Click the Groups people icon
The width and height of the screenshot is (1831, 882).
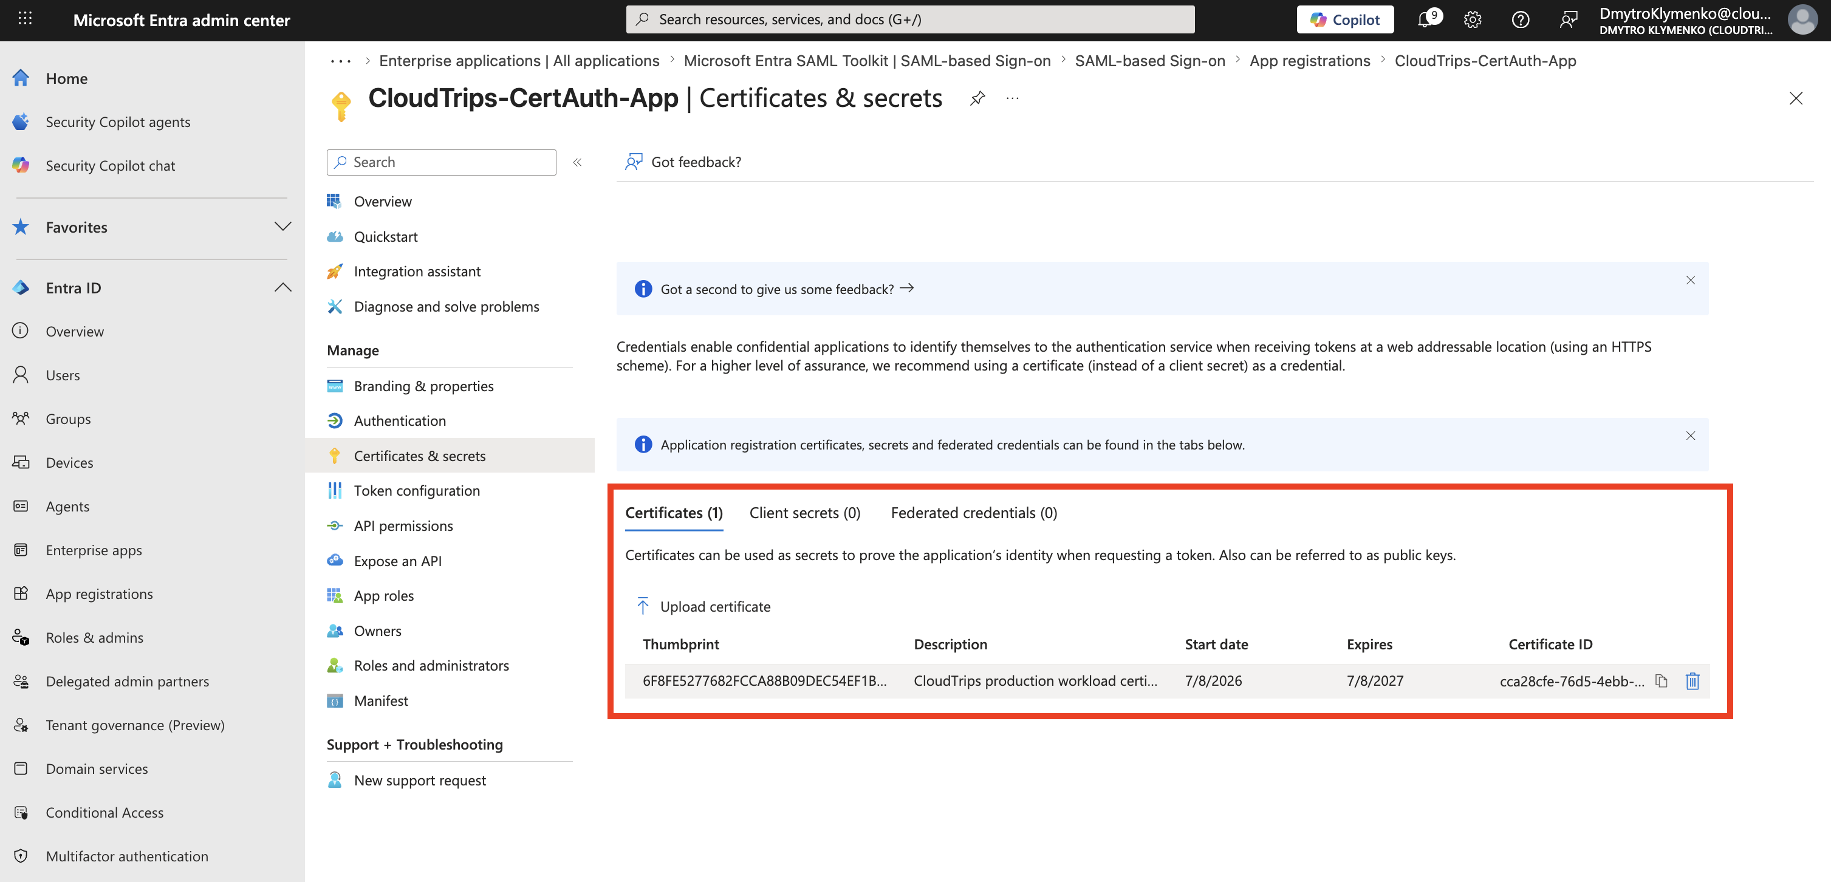tap(21, 419)
